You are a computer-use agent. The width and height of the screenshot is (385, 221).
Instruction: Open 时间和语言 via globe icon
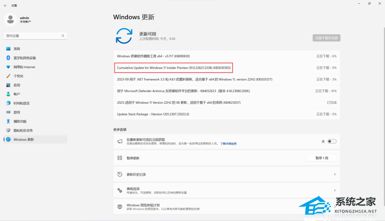tap(8, 103)
